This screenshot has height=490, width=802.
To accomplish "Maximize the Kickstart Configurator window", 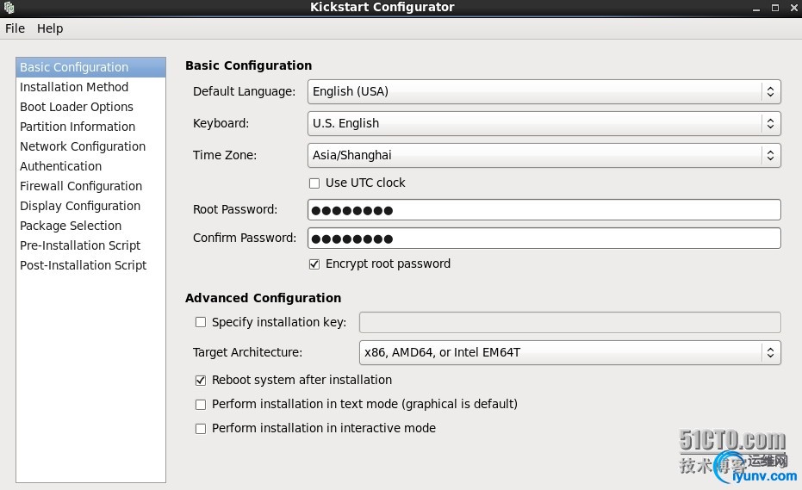I will [775, 9].
